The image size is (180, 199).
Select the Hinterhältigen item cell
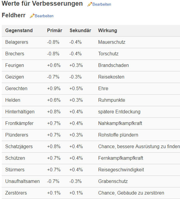click(20, 112)
